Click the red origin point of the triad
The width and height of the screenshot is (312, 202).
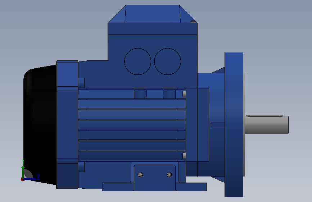click(22, 179)
